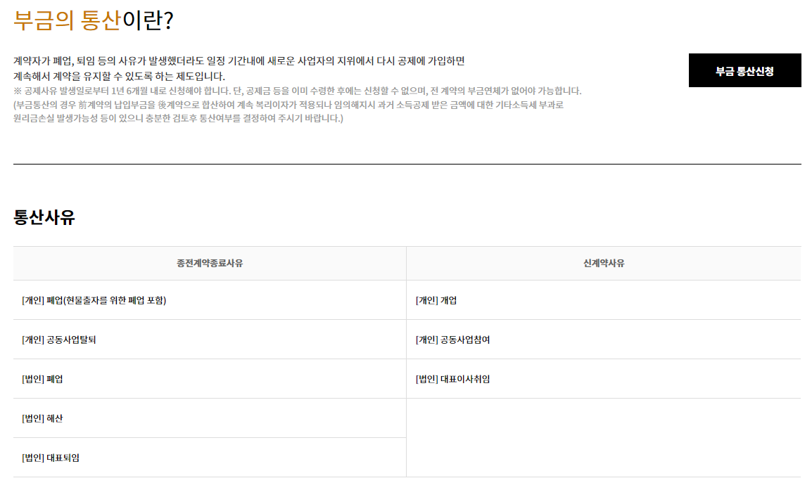This screenshot has height=490, width=812.
Task: Select the [개인] 폐업(현물출자를 위한 폐업 포함) cell
Action: tap(210, 300)
